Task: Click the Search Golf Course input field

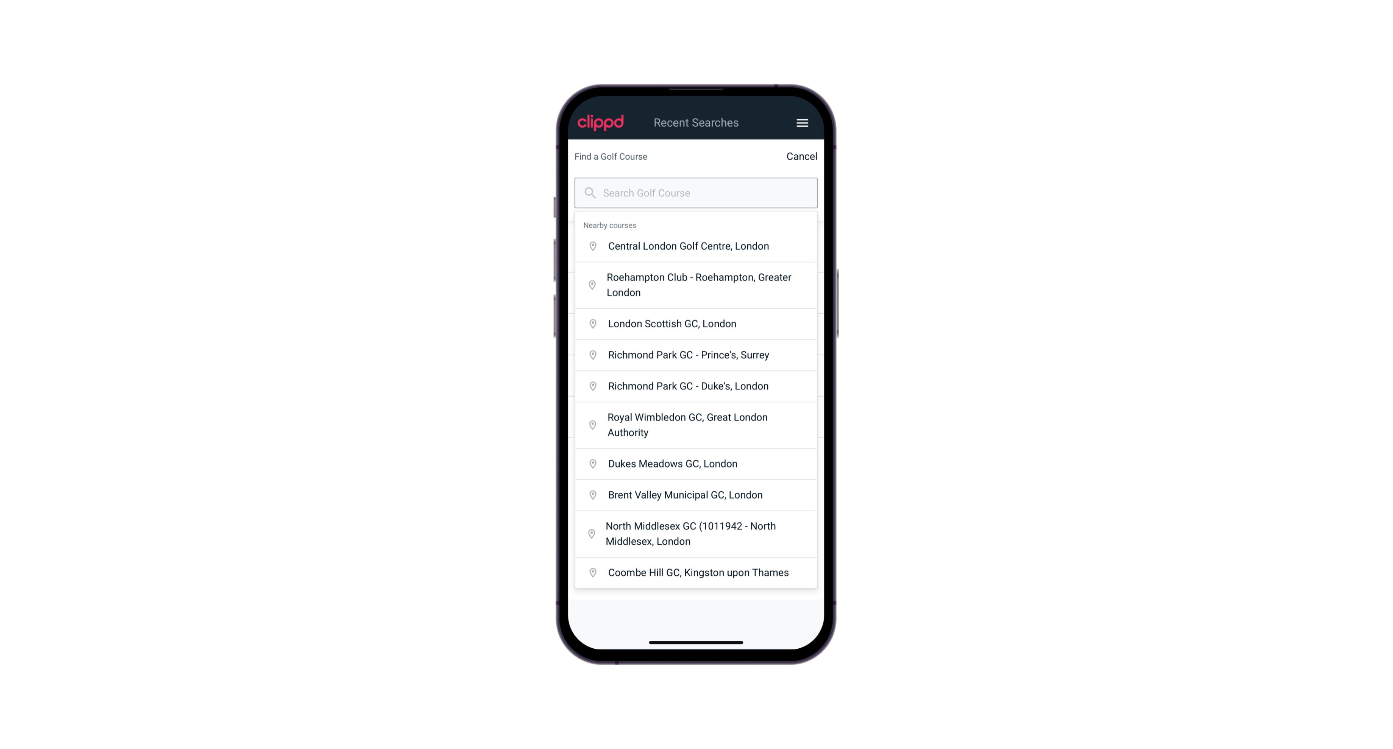Action: (x=696, y=192)
